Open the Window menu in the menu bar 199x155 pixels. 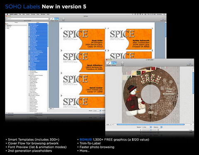click(43, 14)
